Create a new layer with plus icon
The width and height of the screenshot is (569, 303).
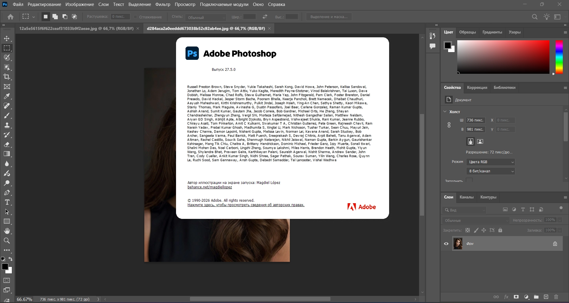(546, 297)
